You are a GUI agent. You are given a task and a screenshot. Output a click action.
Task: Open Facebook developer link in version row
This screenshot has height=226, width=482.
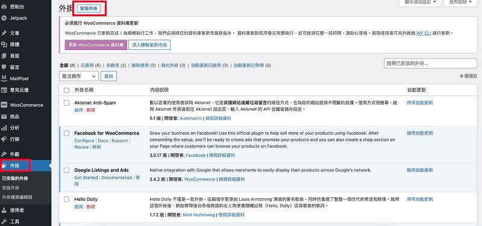(x=195, y=155)
